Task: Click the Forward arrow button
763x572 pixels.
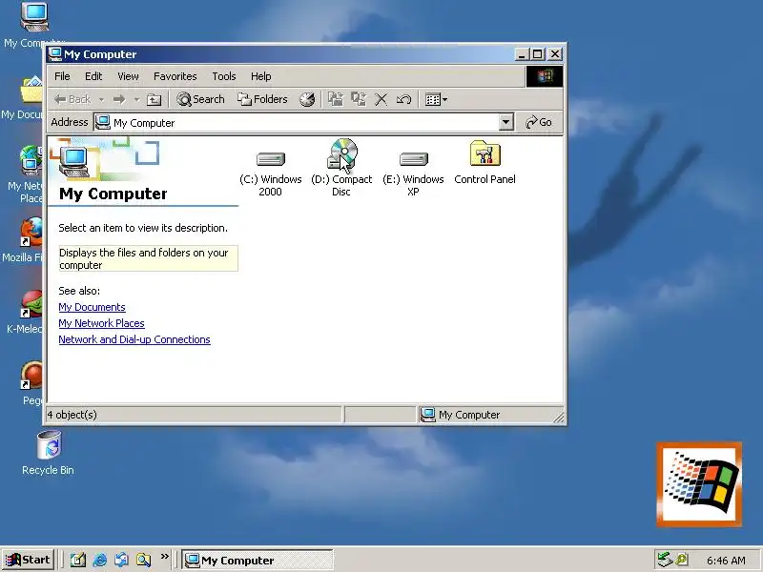Action: pos(118,100)
